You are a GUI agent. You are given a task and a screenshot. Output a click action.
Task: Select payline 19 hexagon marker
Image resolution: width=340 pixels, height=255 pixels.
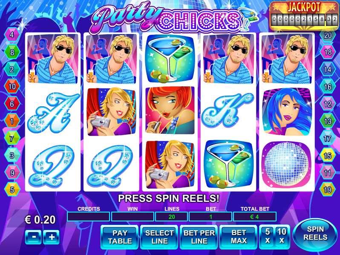[328, 190]
